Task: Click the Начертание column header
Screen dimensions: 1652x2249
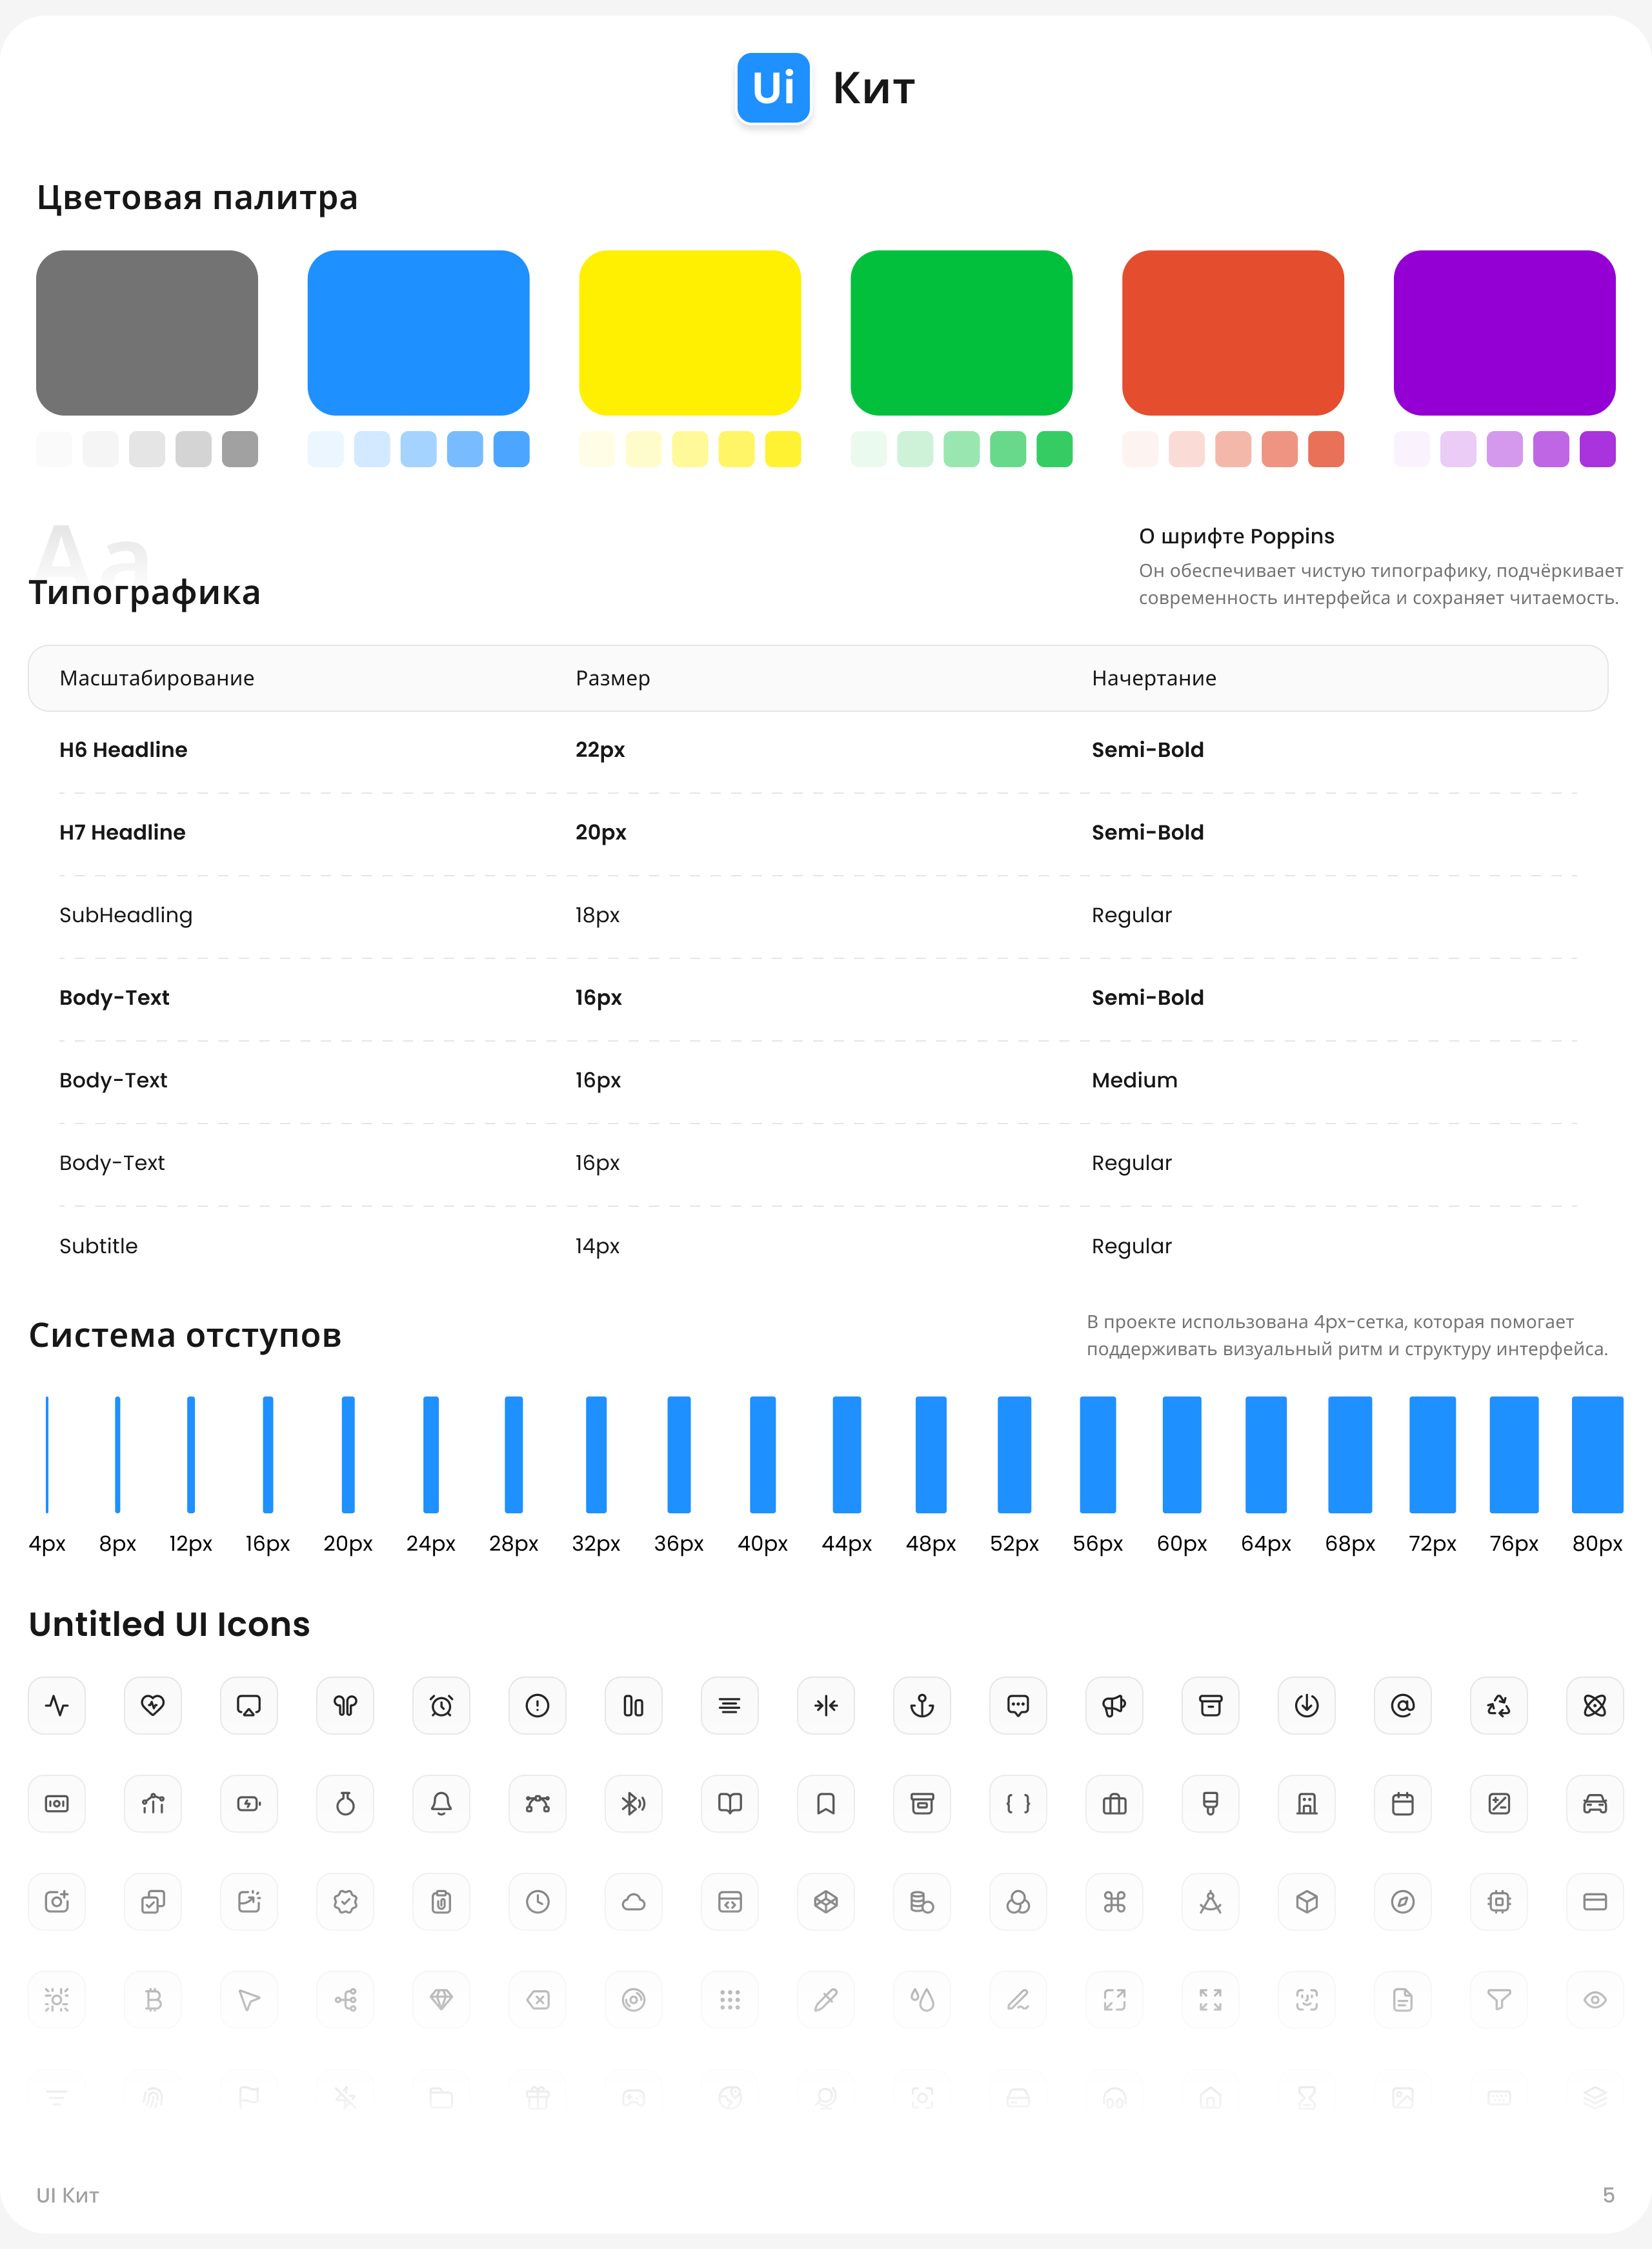Action: click(x=1153, y=678)
